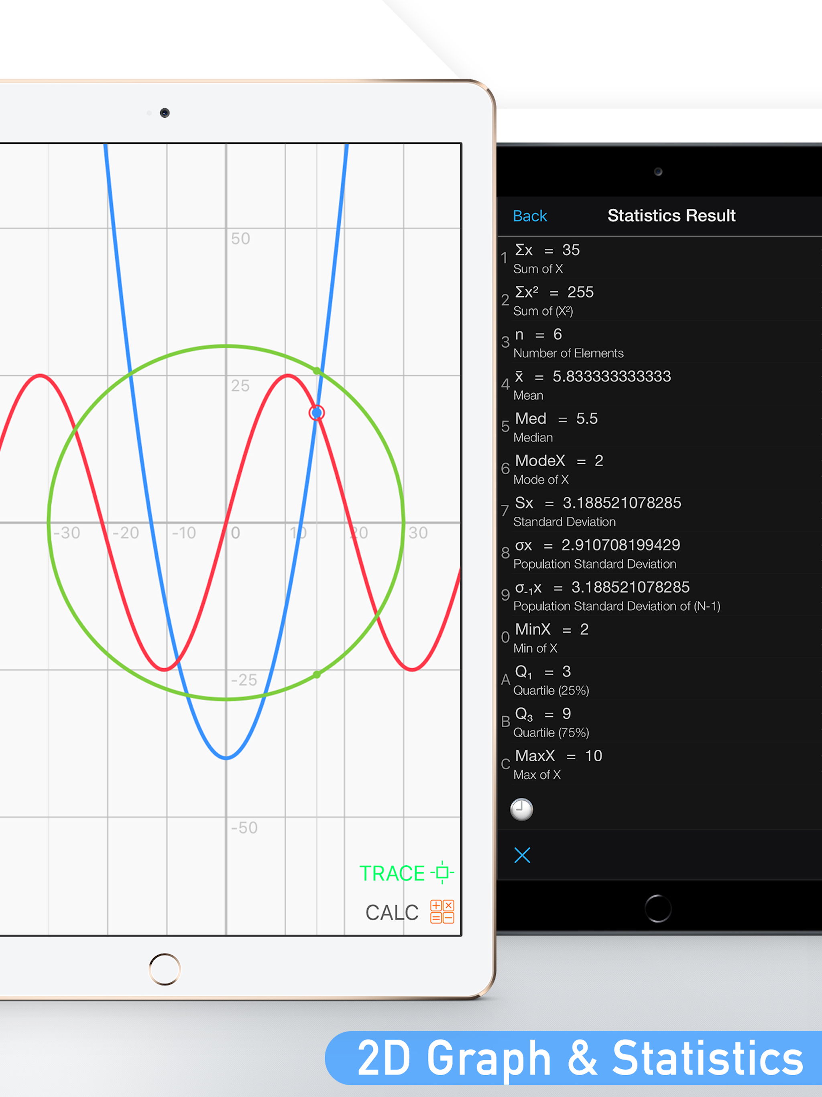Tap the upper green circle intersection point
This screenshot has height=1097, width=822.
tap(317, 371)
